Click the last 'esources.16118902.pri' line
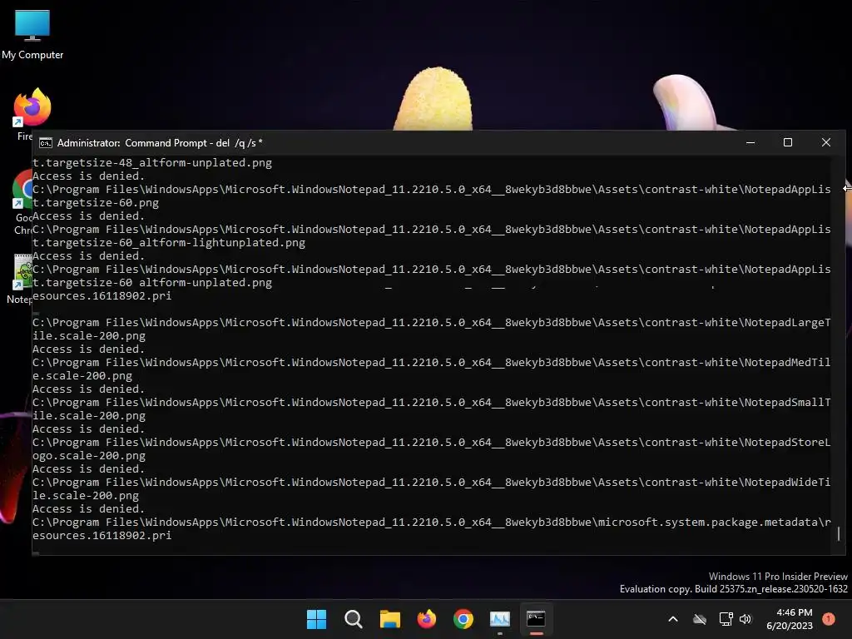This screenshot has width=852, height=639. pyautogui.click(x=102, y=535)
